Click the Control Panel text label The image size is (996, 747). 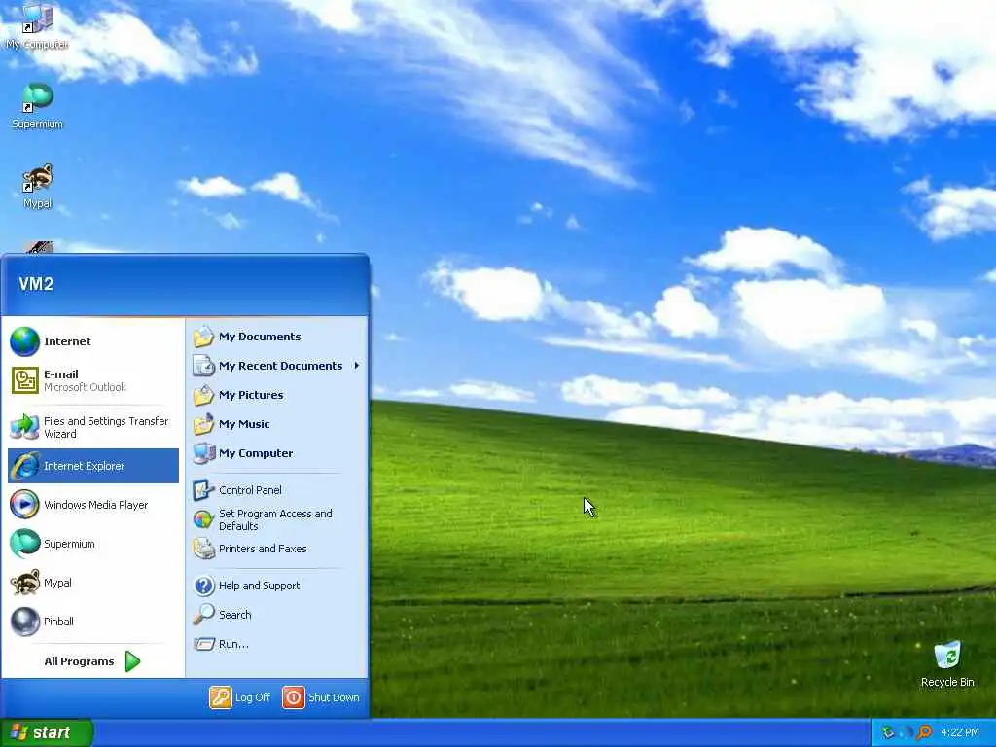pos(250,490)
